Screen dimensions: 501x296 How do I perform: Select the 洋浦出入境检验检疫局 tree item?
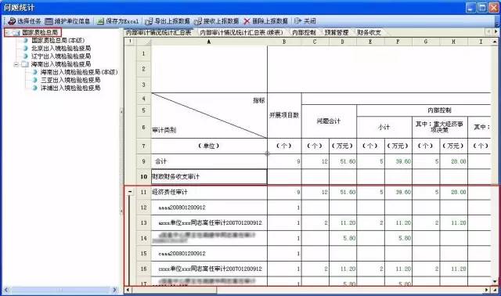(x=70, y=88)
